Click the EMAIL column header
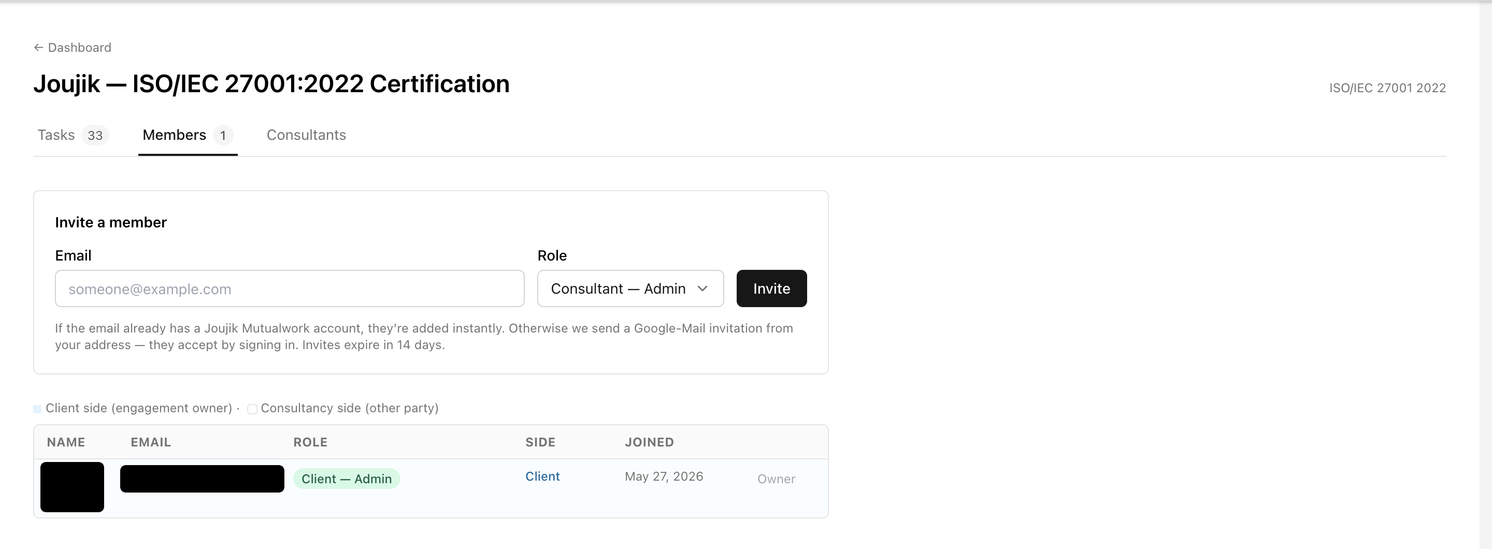This screenshot has height=549, width=1492. point(151,442)
